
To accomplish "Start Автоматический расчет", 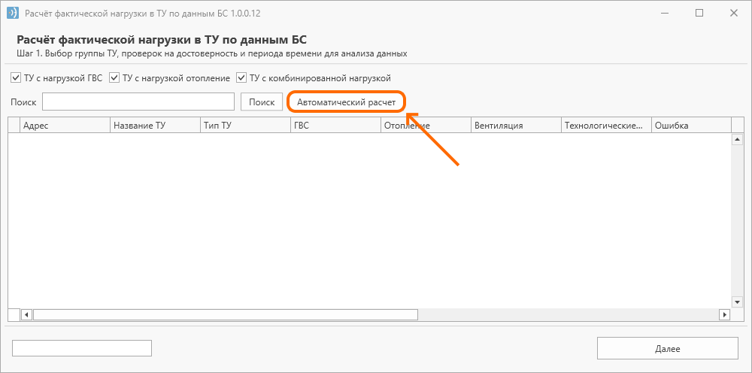I will [347, 102].
